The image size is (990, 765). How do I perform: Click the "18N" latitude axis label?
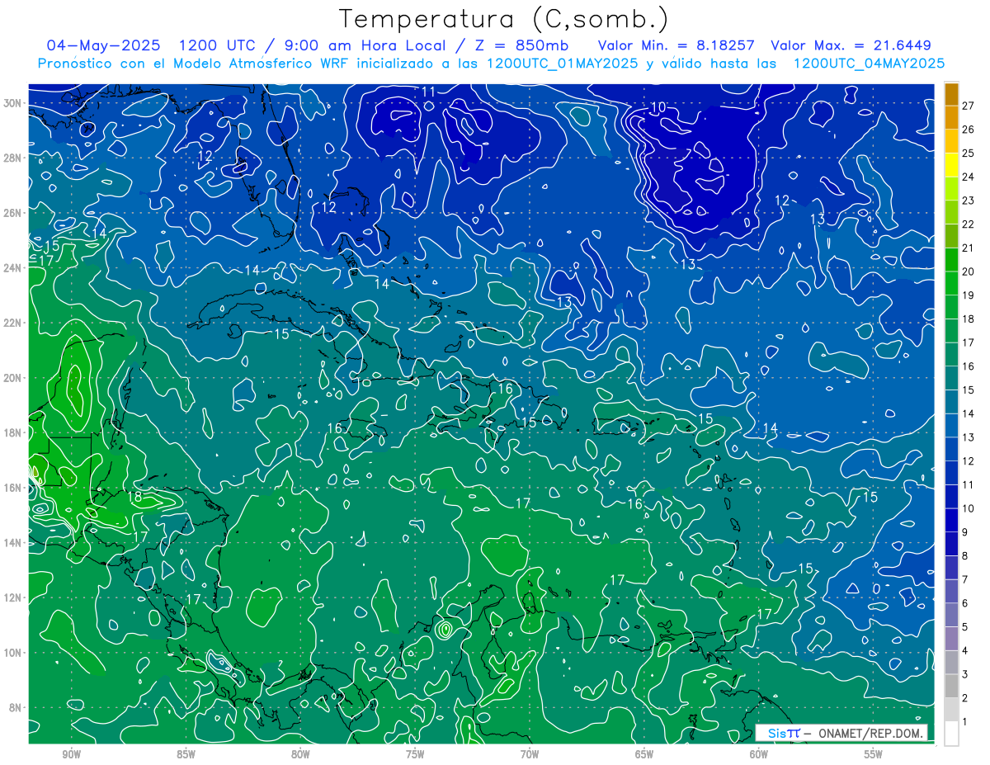(x=12, y=432)
